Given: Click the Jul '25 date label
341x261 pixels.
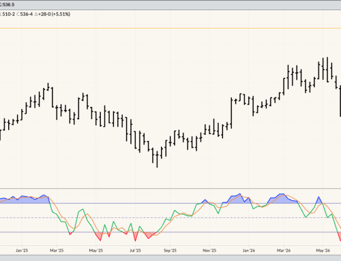Looking at the screenshot, I should pos(135,251).
